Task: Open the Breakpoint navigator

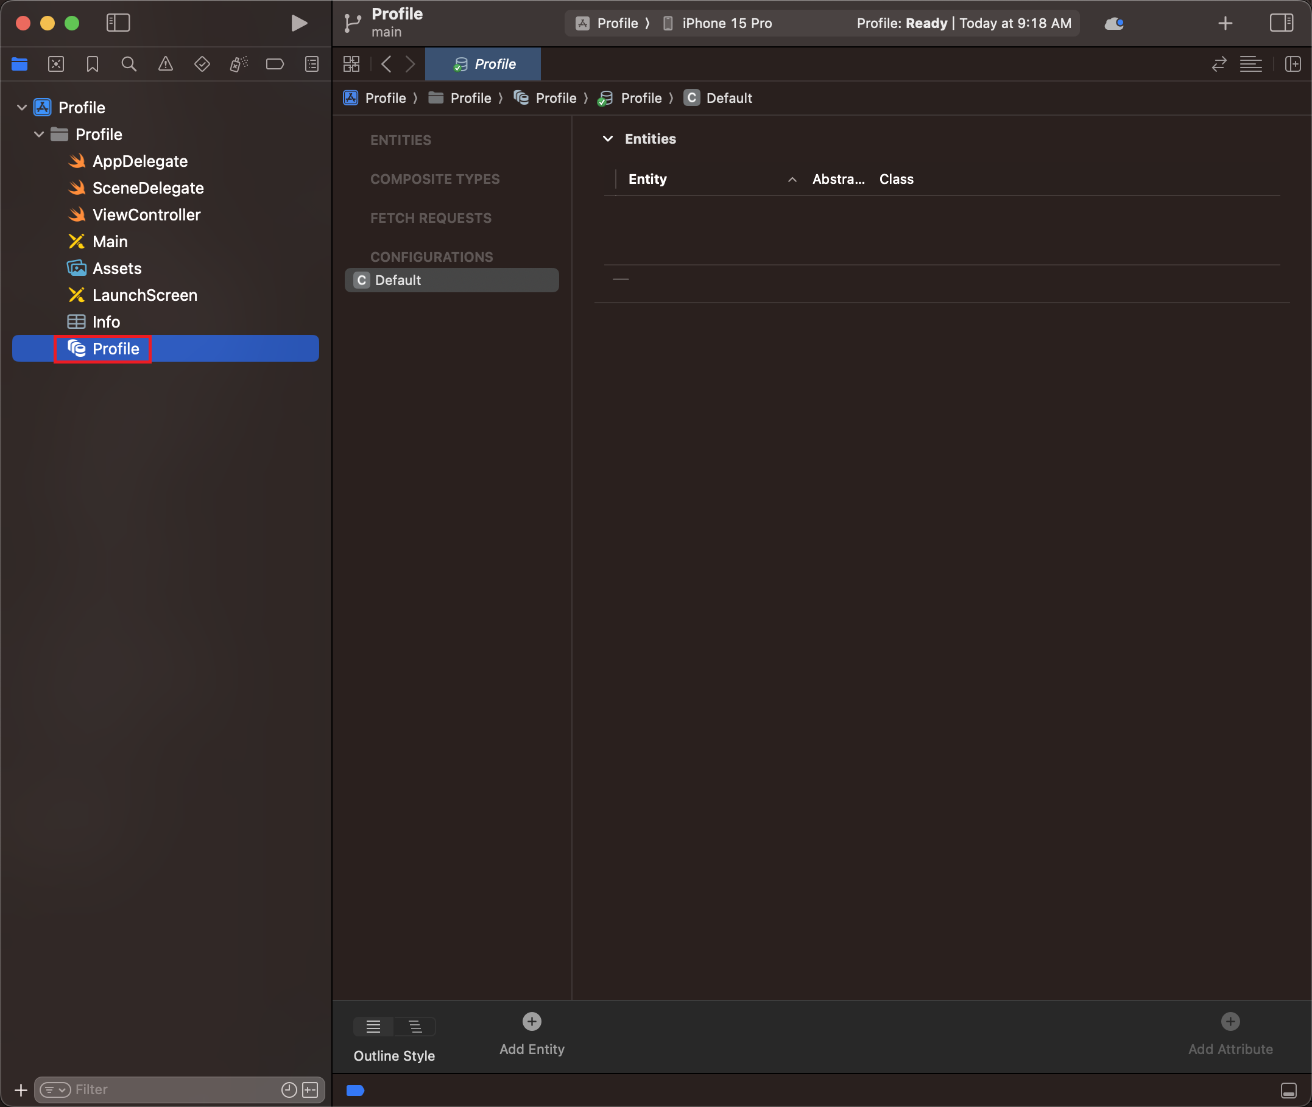Action: point(275,64)
